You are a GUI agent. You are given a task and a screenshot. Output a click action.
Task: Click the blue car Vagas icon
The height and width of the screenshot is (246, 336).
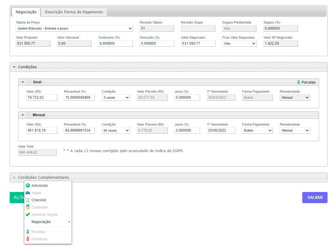(x=28, y=193)
